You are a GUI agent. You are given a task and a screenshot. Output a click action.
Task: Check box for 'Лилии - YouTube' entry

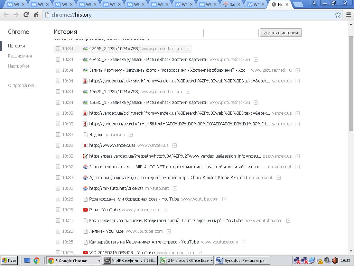(x=58, y=231)
